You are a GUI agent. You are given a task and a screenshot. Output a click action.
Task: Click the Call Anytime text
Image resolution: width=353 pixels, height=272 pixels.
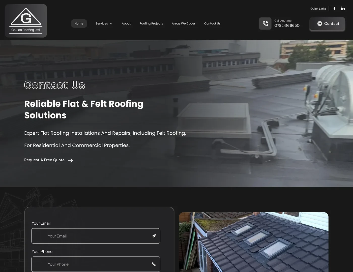[283, 21]
